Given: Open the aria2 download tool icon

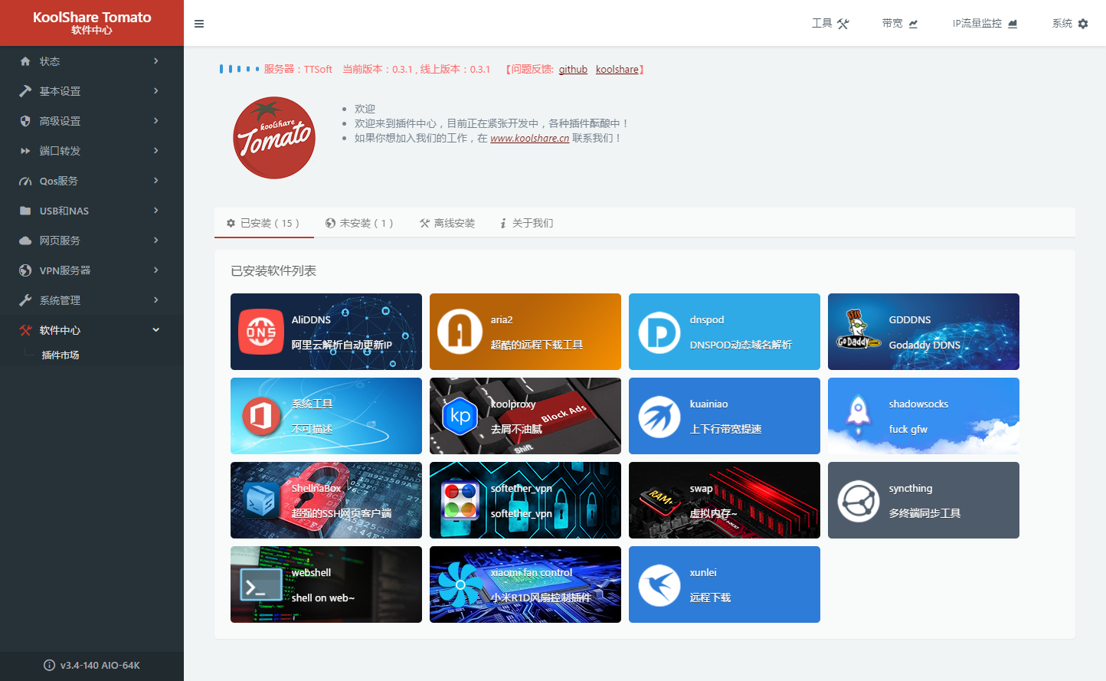Looking at the screenshot, I should [x=460, y=332].
